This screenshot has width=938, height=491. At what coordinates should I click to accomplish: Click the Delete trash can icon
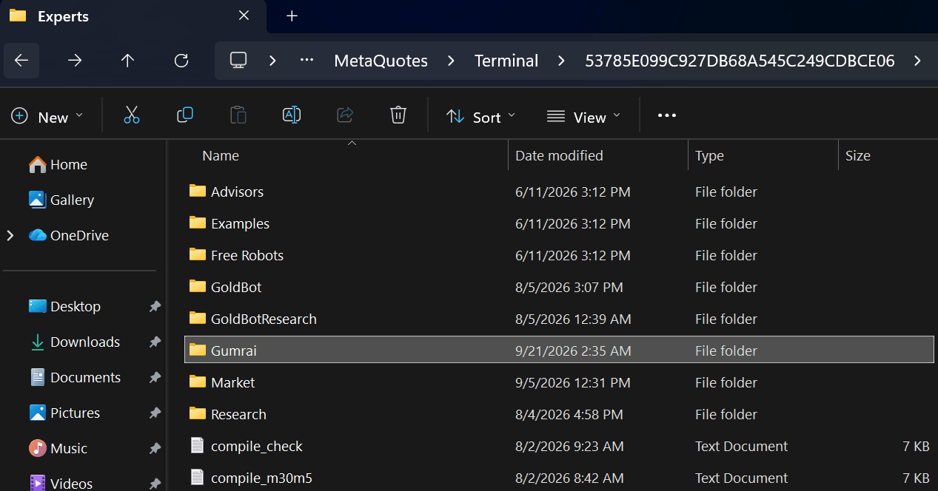(398, 115)
